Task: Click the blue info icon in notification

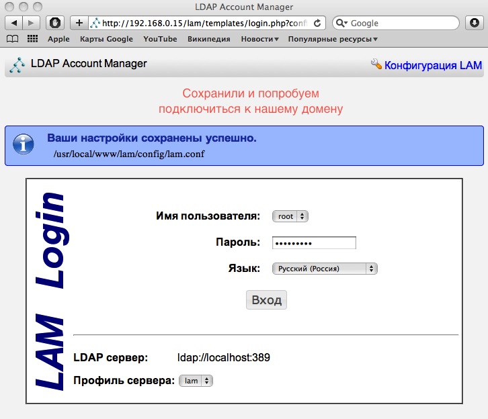Action: (24, 144)
